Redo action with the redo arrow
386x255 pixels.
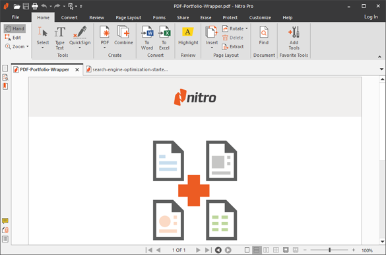[x=57, y=6]
